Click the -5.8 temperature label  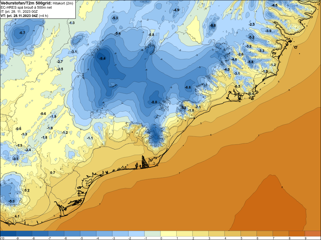pos(250,62)
